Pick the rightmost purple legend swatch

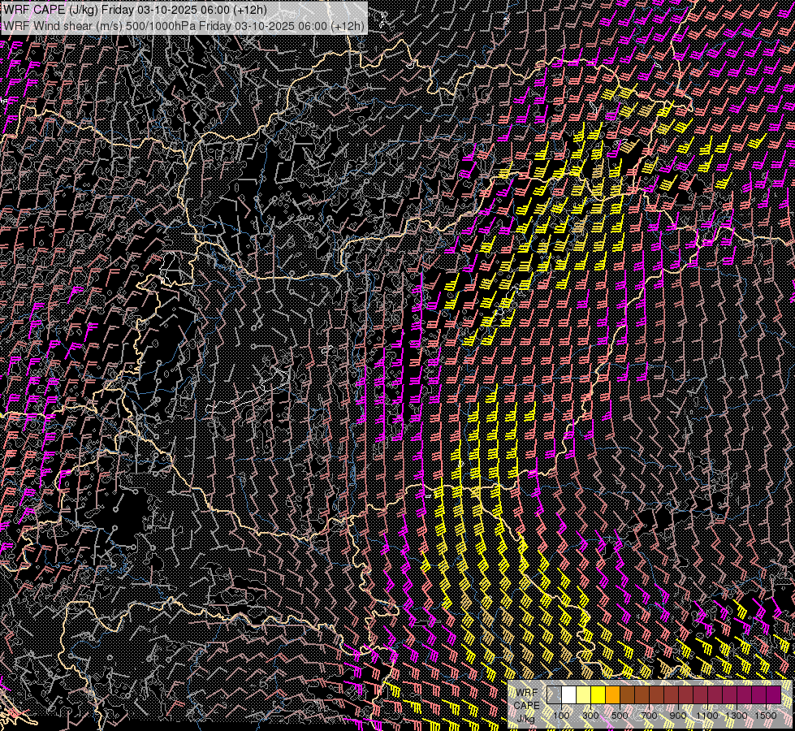point(773,695)
